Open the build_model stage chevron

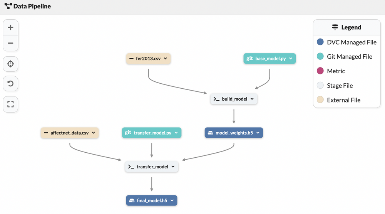click(x=252, y=99)
